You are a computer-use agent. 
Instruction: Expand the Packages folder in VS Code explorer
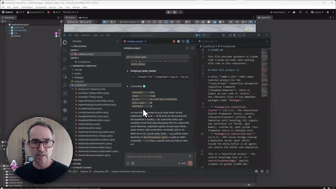tap(79, 77)
